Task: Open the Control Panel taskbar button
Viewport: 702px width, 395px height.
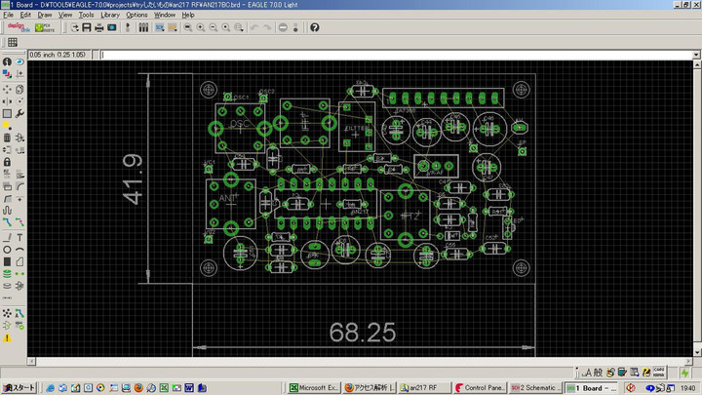Action: 482,387
